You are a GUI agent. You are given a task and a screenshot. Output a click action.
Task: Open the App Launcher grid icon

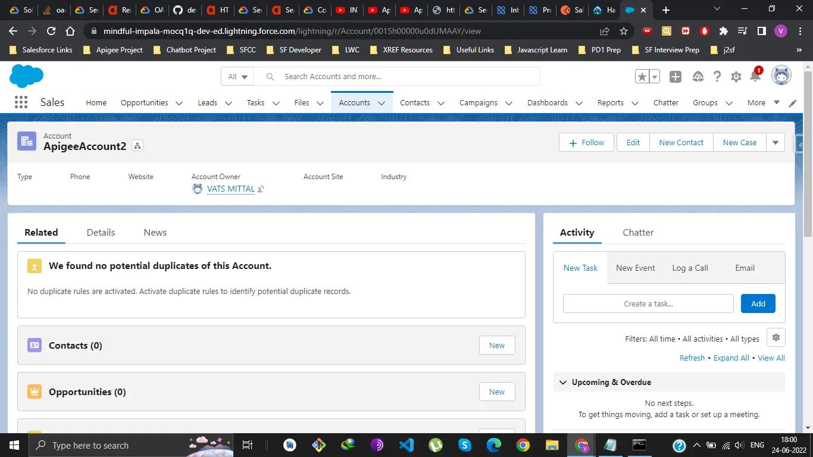coord(21,102)
